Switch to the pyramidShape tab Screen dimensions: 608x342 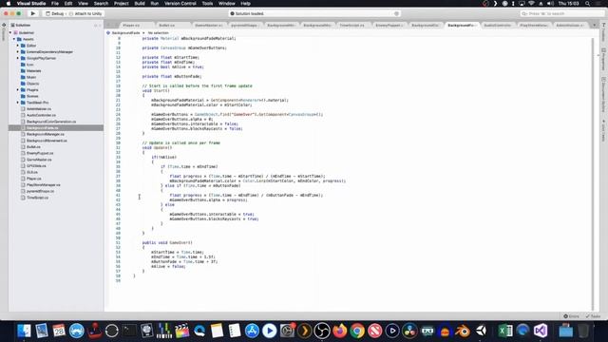pyautogui.click(x=244, y=26)
